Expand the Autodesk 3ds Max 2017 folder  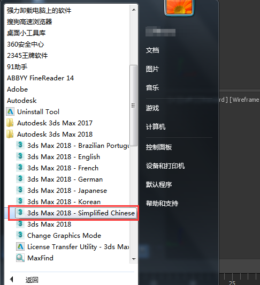pyautogui.click(x=55, y=123)
